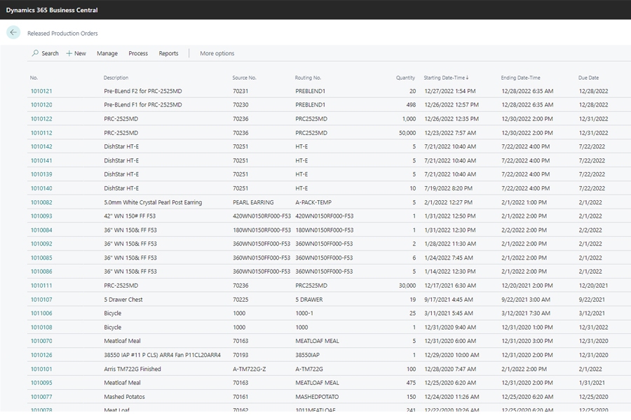Open production order 1010111

click(41, 286)
